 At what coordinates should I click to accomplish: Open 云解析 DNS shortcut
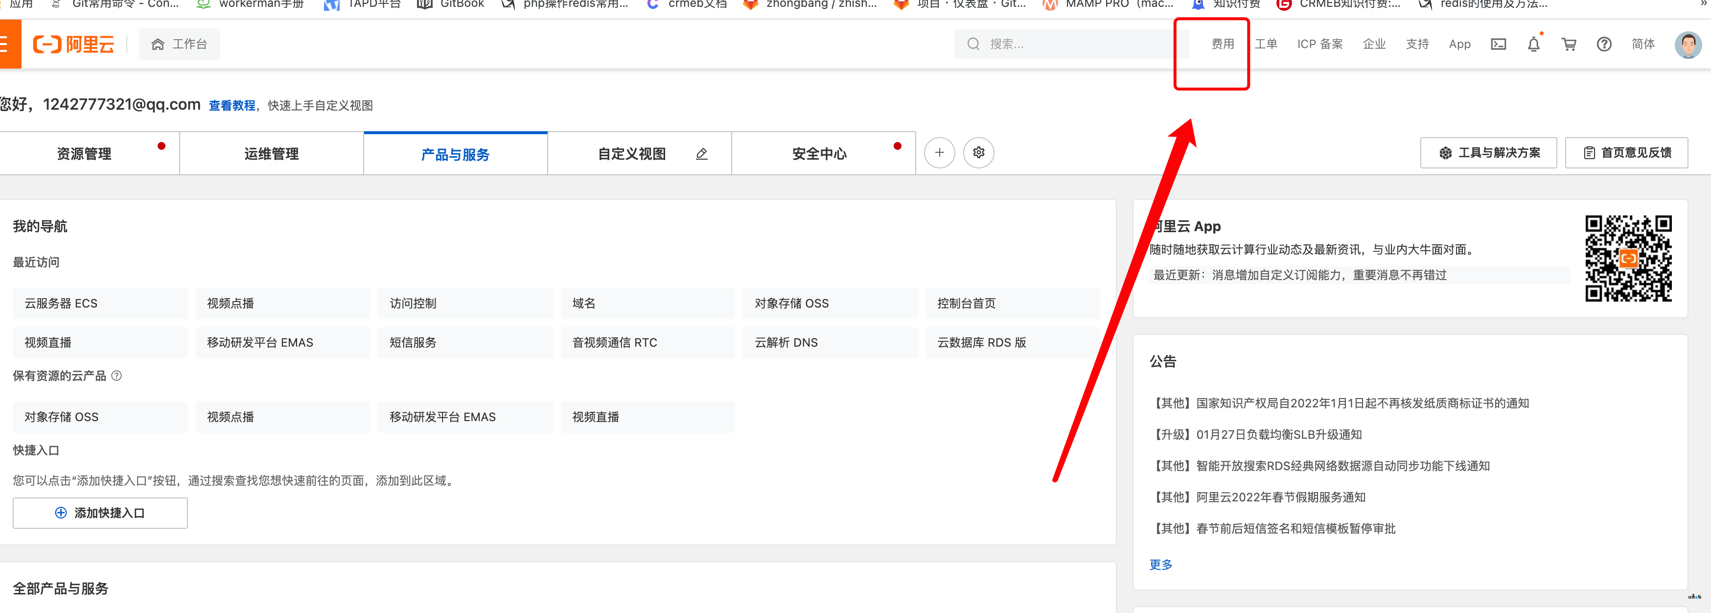tap(830, 343)
